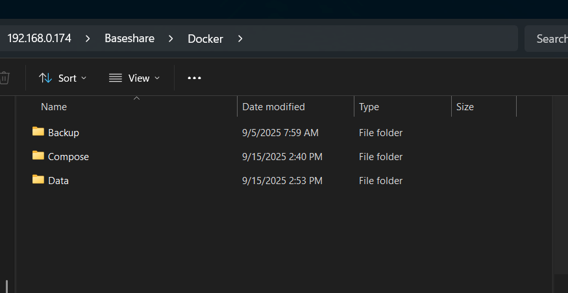Screen dimensions: 568x293
Task: Select Docker in the address path
Action: pyautogui.click(x=205, y=39)
